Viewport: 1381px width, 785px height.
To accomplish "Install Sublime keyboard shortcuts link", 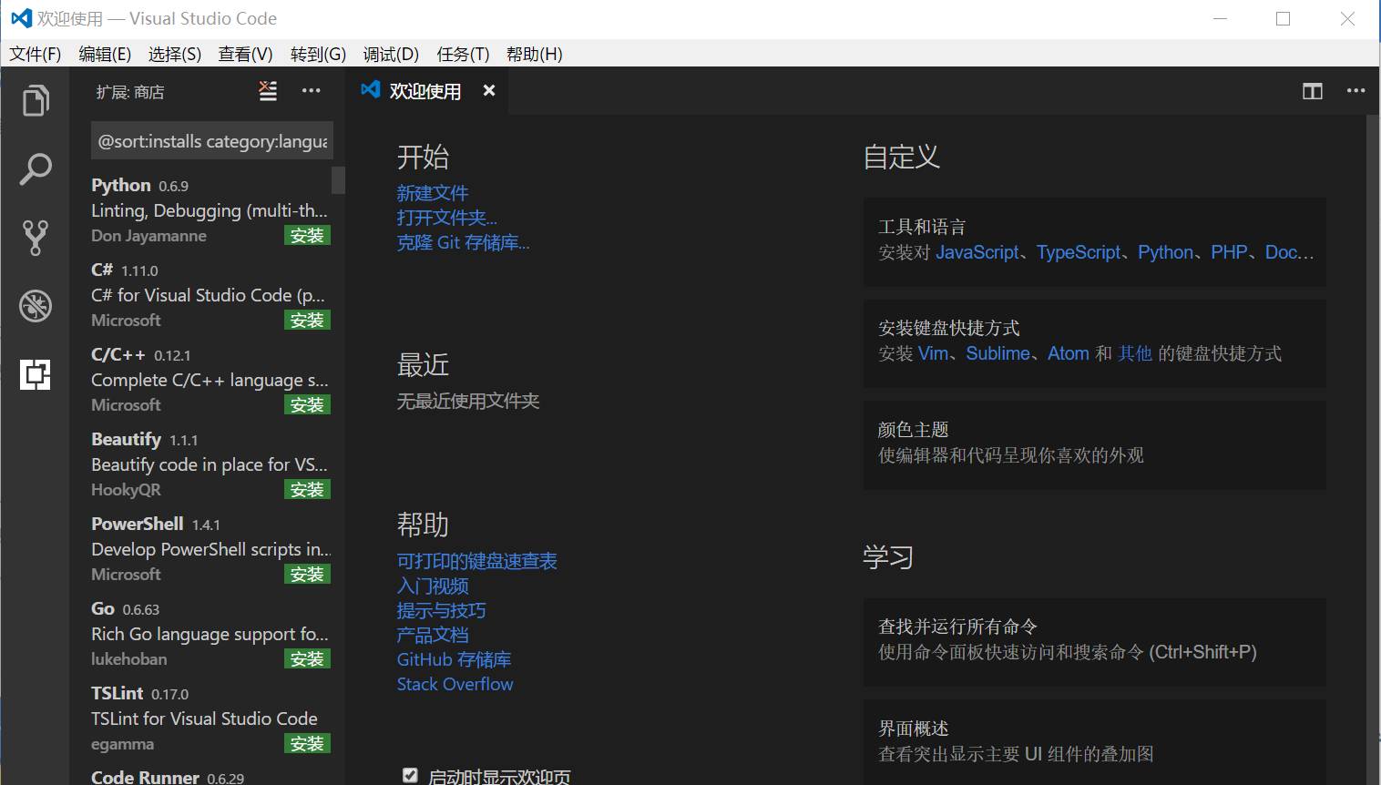I will point(998,353).
